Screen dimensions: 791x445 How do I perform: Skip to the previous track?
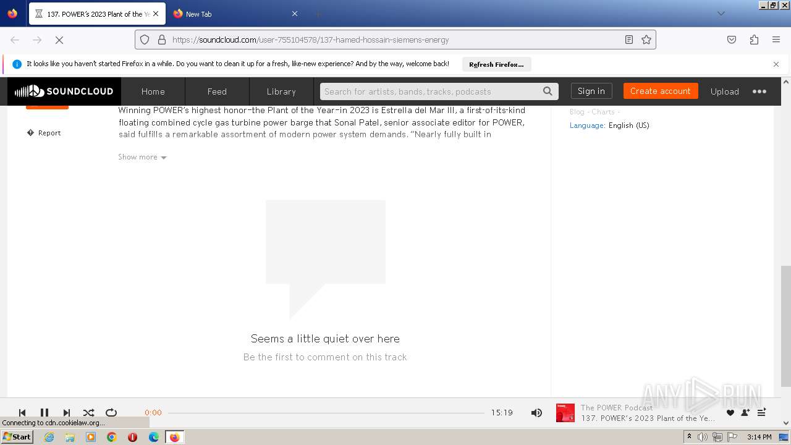22,413
